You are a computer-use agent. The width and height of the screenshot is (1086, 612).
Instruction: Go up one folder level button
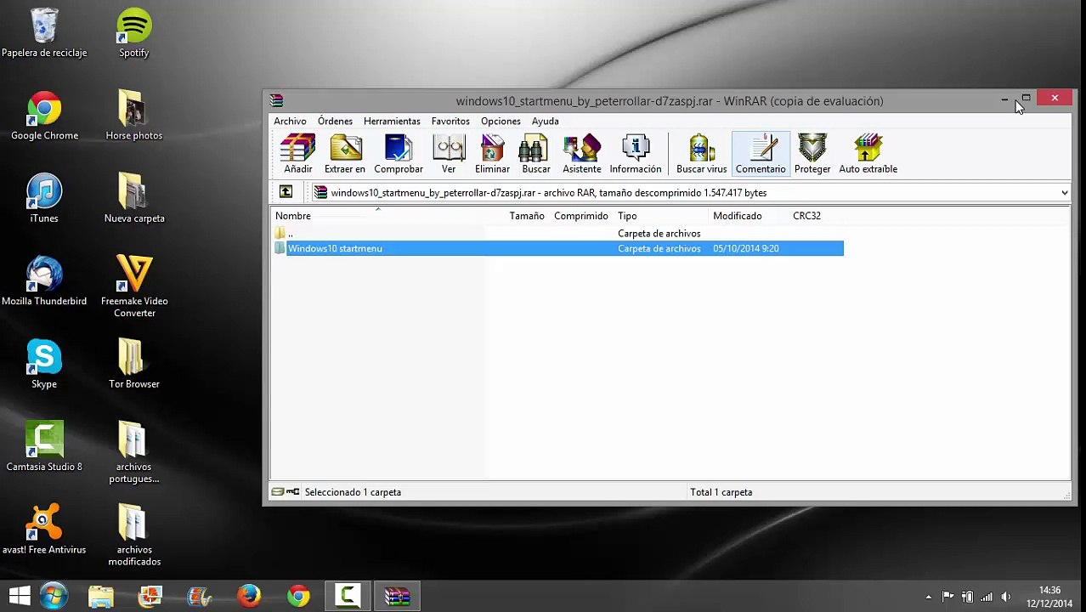286,193
